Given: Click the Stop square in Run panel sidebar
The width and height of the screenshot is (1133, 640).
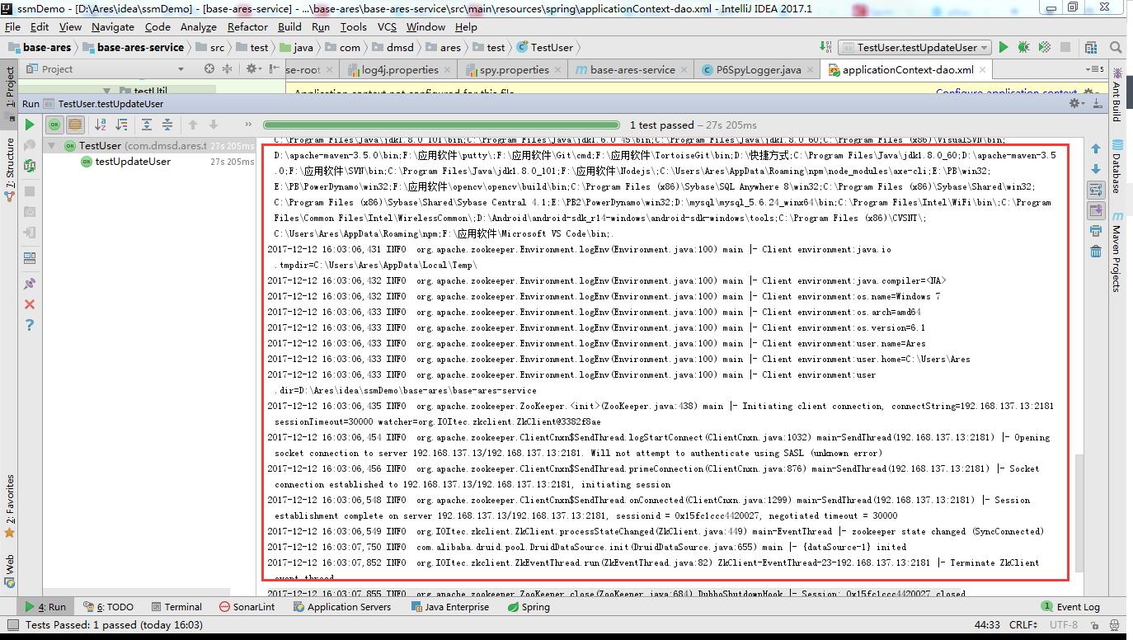Looking at the screenshot, I should 30,191.
